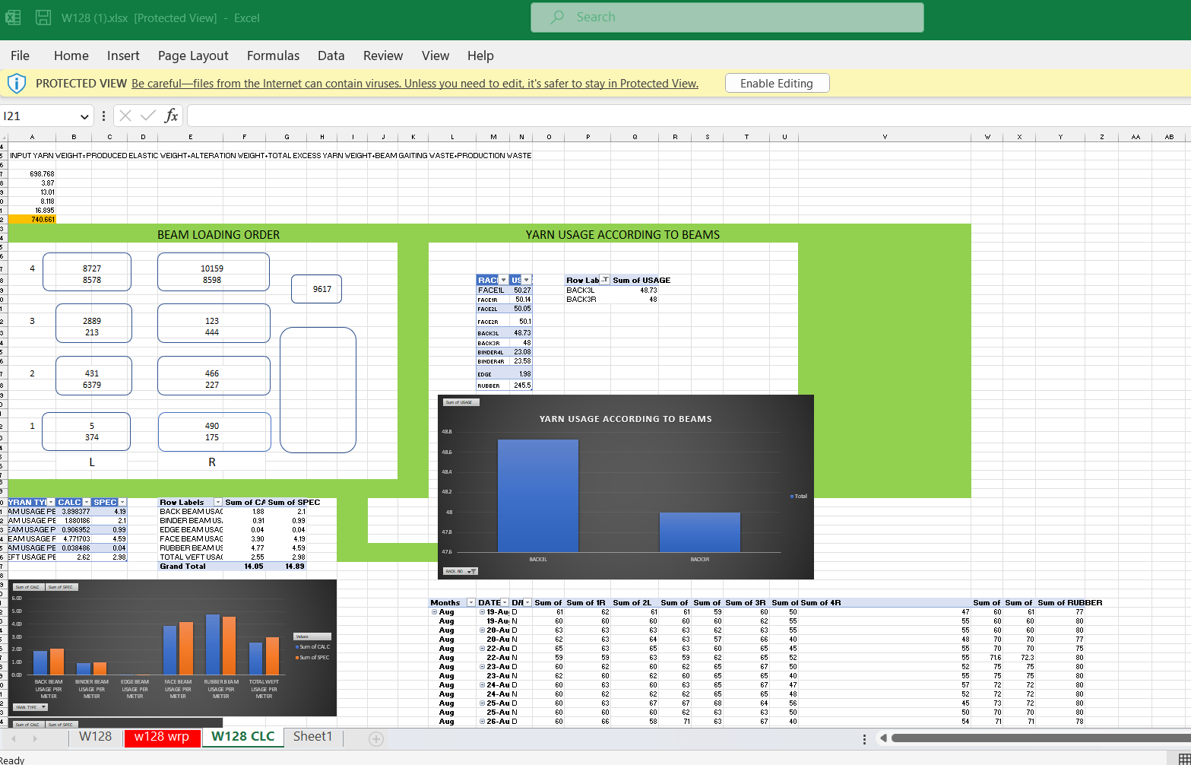This screenshot has height=765, width=1191.
Task: Click the formula bar cancel X icon
Action: [x=126, y=116]
